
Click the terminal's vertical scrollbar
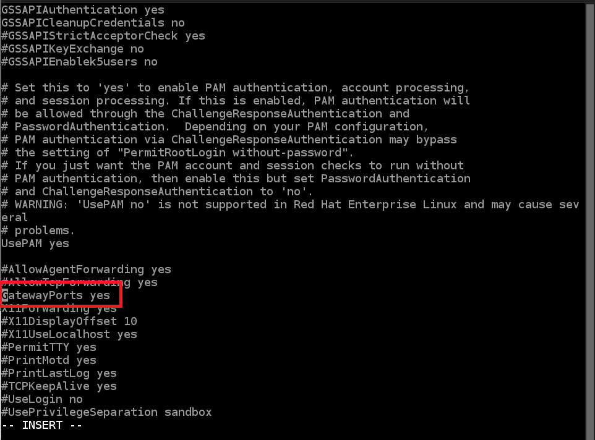tap(590, 216)
